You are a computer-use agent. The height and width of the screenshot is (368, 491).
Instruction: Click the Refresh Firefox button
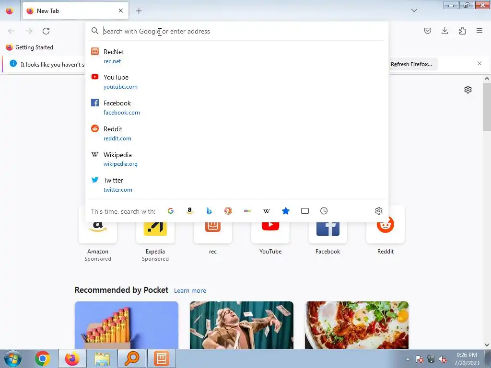pos(411,64)
